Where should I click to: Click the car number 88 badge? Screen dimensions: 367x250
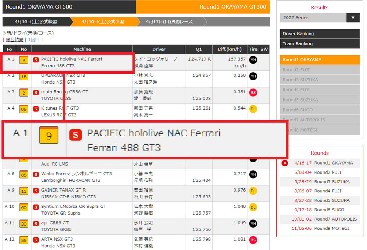(24, 175)
